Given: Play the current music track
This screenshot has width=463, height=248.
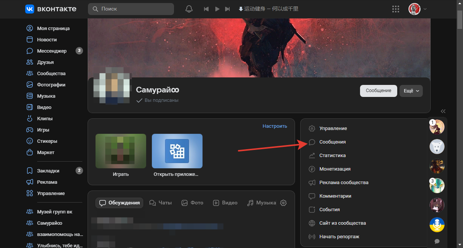Looking at the screenshot, I should [217, 9].
